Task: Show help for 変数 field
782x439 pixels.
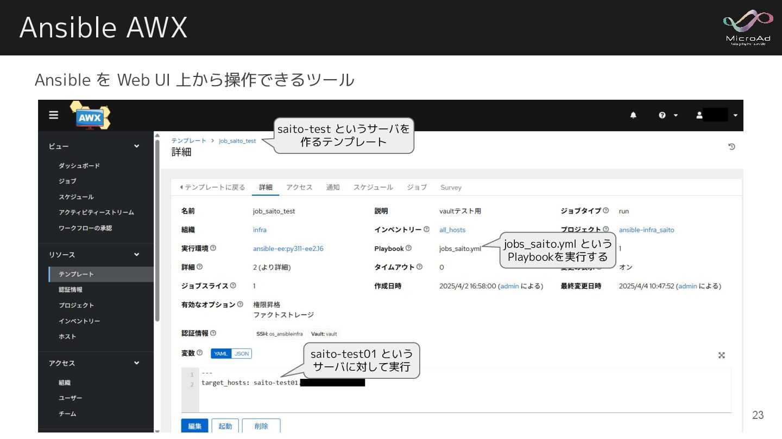Action: click(199, 353)
